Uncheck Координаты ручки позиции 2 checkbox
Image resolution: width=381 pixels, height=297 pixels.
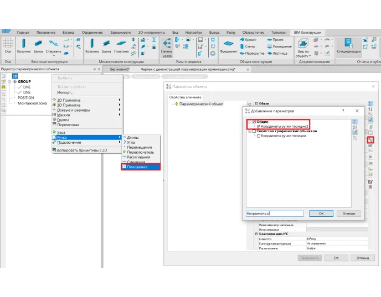click(259, 127)
